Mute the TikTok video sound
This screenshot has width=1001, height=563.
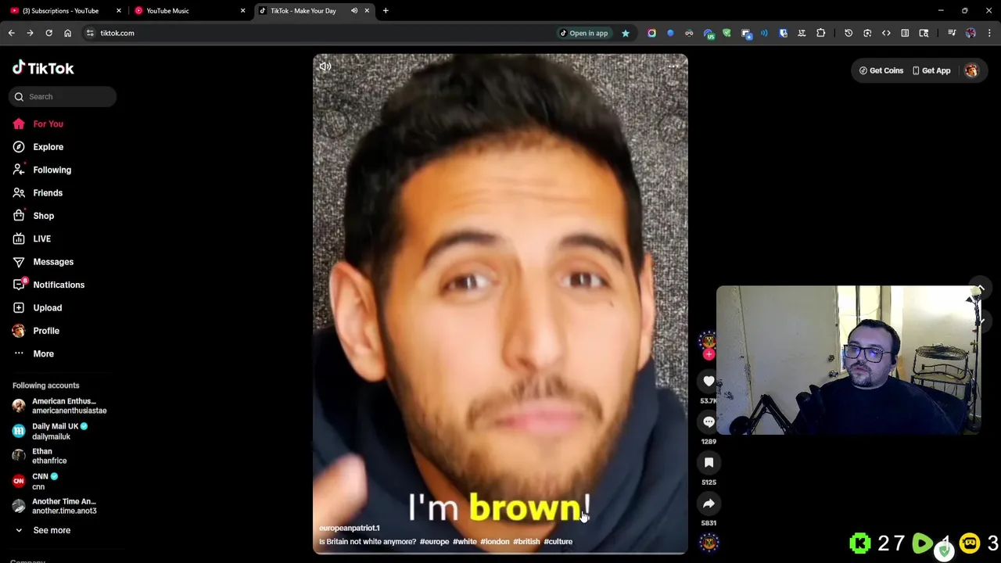[325, 66]
